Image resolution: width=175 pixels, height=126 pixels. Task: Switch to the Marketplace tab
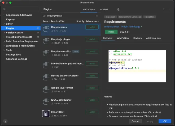tap(89, 10)
